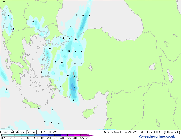Click the '(00+51)' forecast offset text

pyautogui.click(x=172, y=132)
